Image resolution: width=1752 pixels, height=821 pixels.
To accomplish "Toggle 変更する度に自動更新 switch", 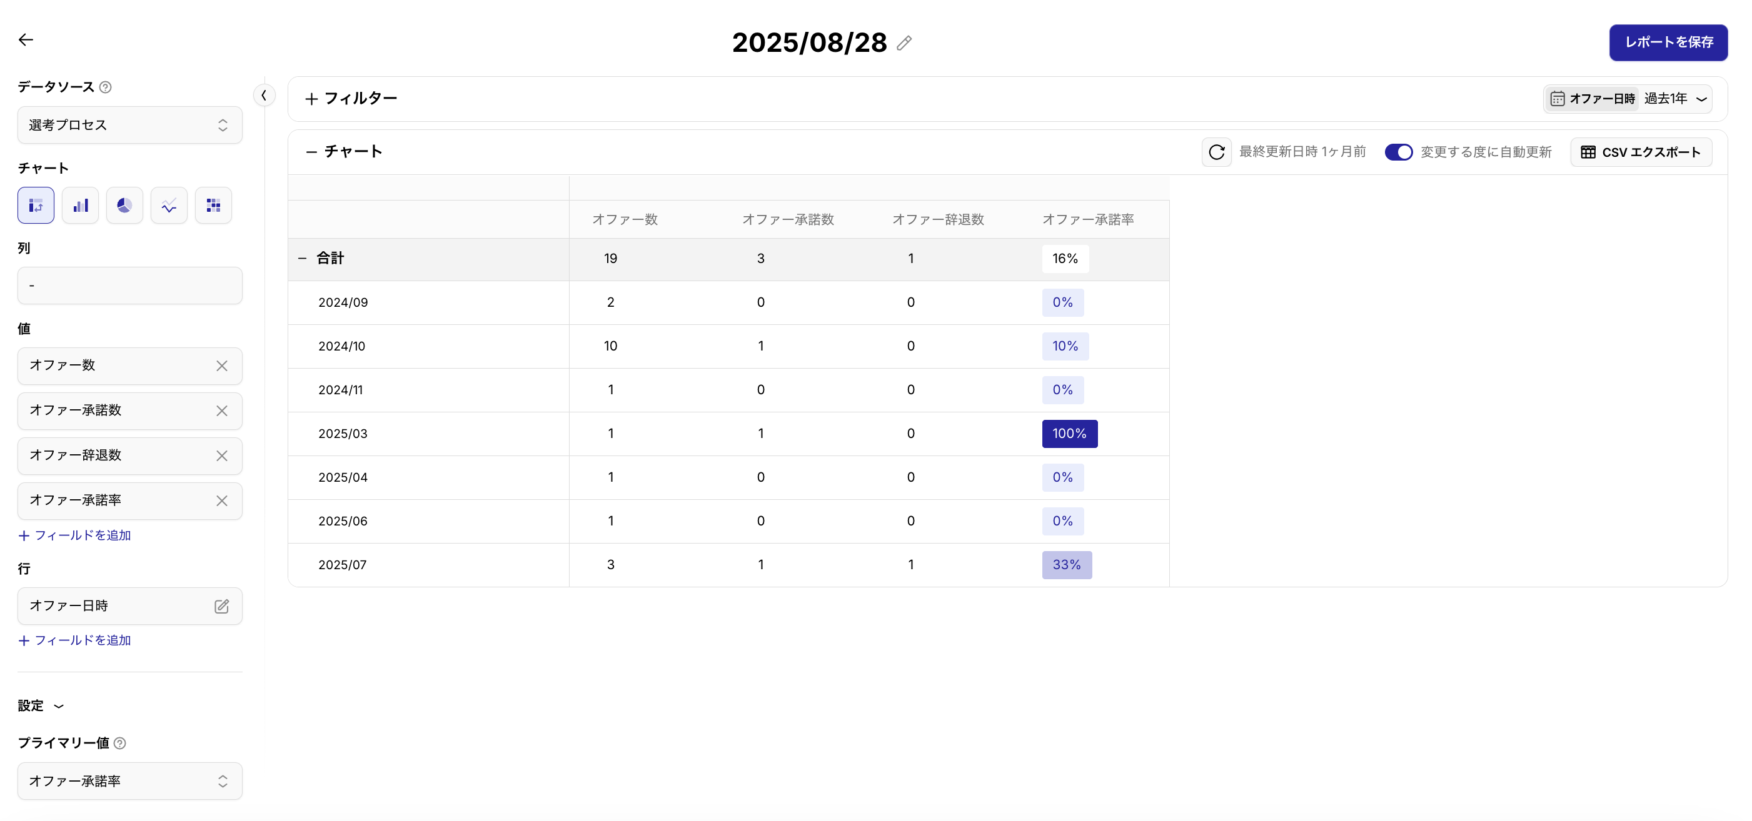I will (1398, 152).
